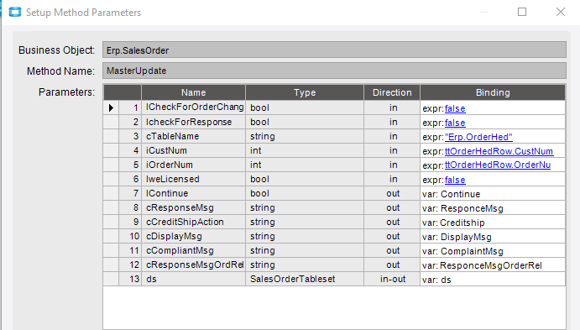Select the ds name cell
580x330 pixels.
coord(193,279)
